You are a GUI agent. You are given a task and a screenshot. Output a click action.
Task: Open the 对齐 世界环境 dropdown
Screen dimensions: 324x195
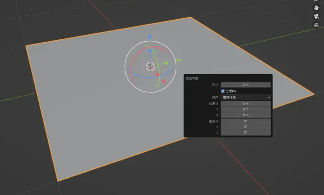[x=245, y=97]
